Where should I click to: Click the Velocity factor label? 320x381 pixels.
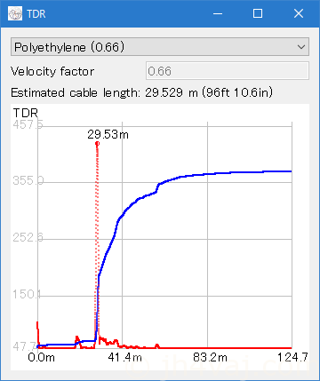coord(52,71)
